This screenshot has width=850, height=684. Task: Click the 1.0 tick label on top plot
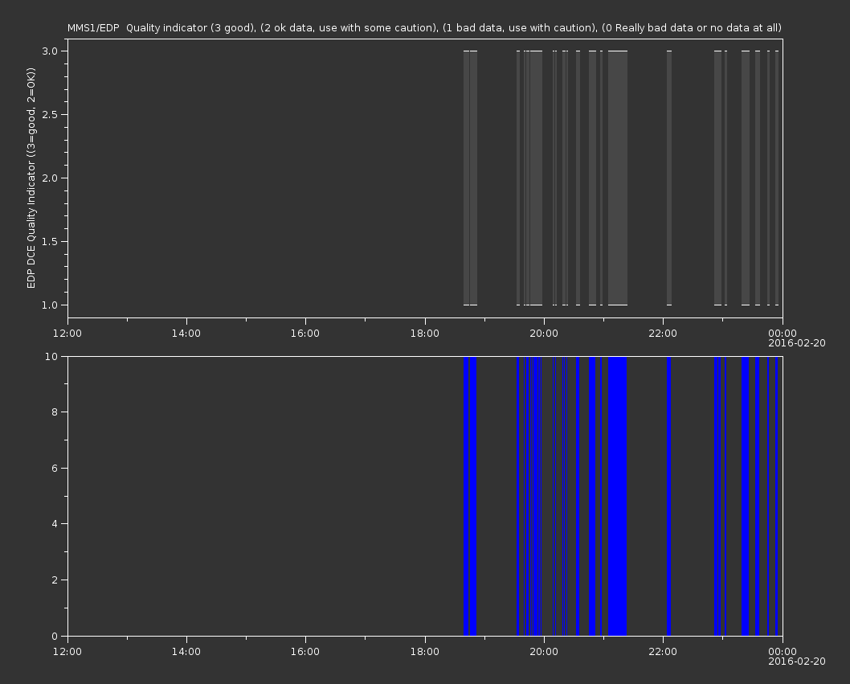[x=50, y=305]
